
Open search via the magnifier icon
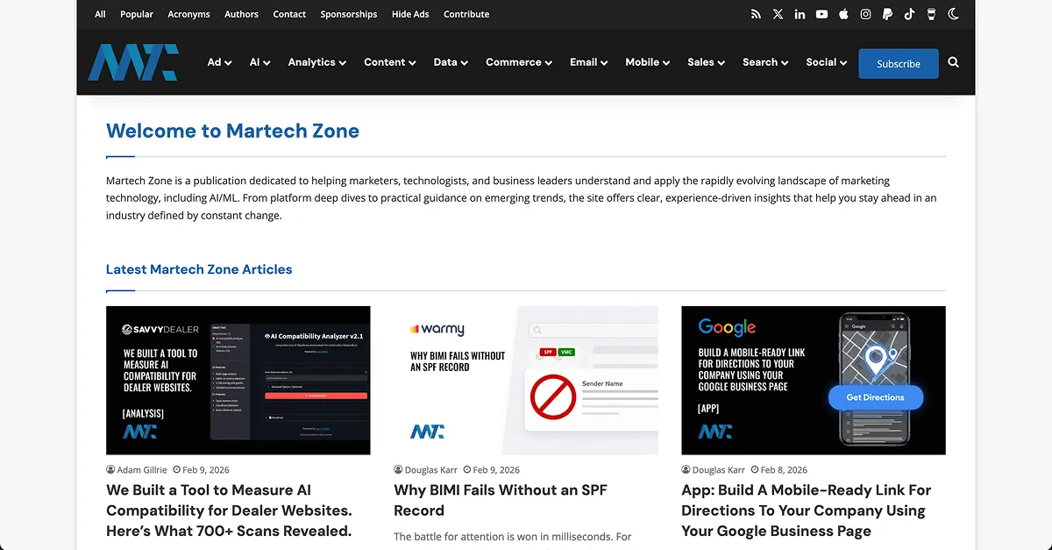click(953, 62)
